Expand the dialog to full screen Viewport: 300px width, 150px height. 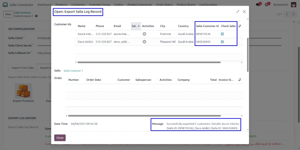[238, 12]
